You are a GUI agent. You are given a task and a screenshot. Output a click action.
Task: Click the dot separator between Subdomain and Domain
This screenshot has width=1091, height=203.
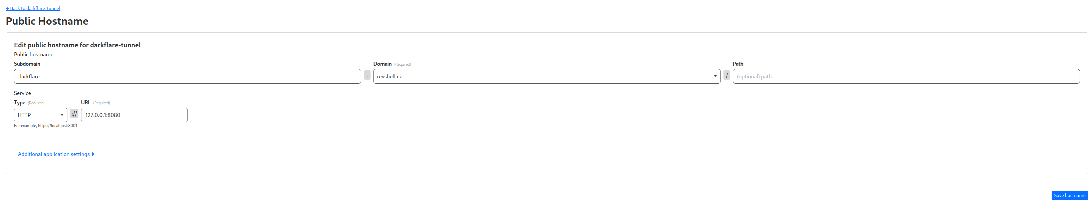coord(367,76)
